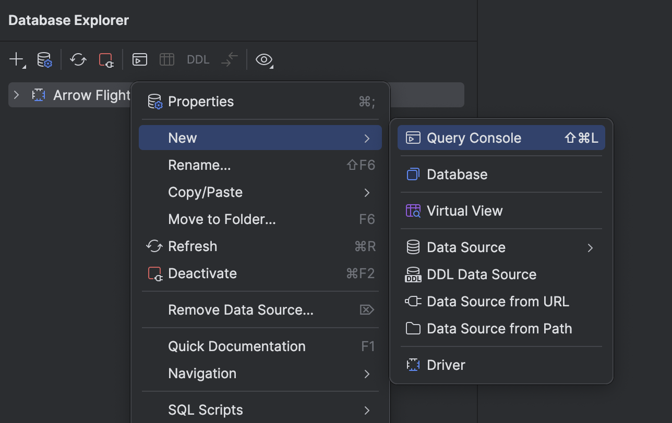Click Remove Data Source...
The width and height of the screenshot is (672, 423).
(241, 309)
